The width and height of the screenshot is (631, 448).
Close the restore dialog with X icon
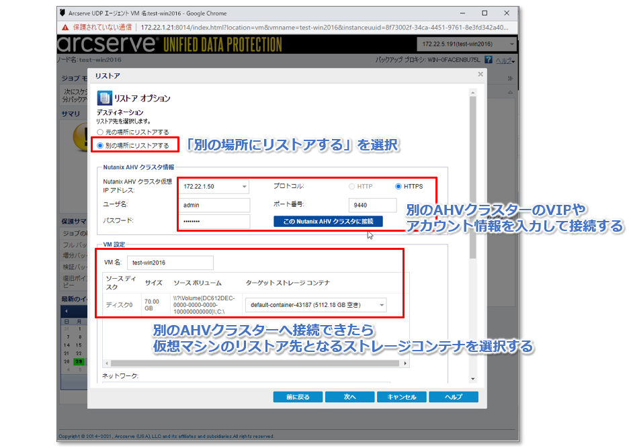tap(480, 75)
